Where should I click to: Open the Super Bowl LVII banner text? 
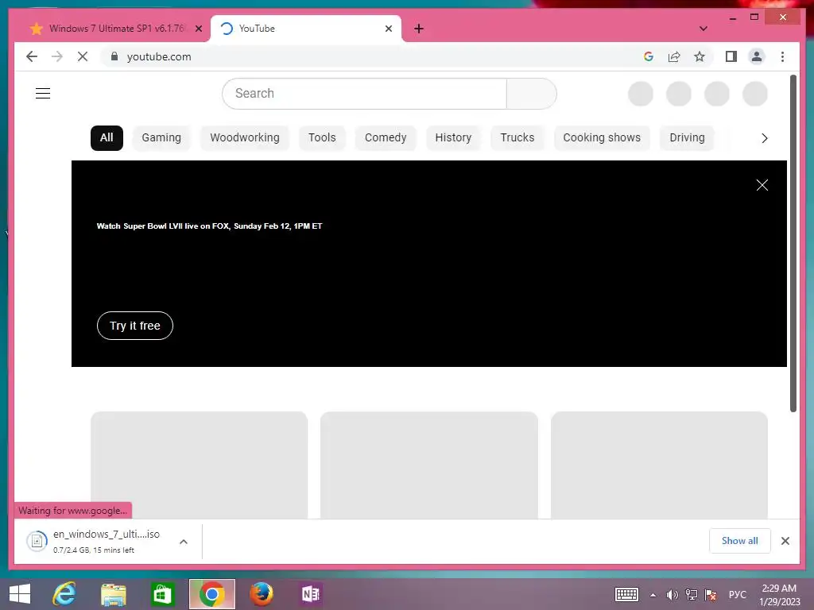pyautogui.click(x=209, y=226)
